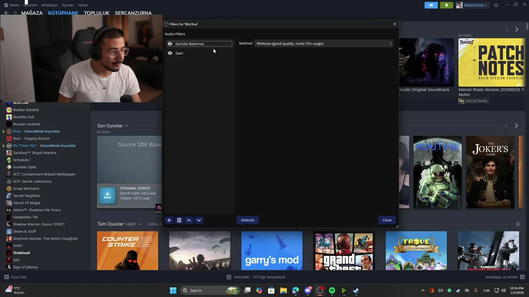Open Microsoft Store from taskbar
Screen dimensions: 529x297
coord(271,290)
